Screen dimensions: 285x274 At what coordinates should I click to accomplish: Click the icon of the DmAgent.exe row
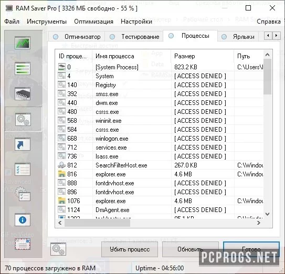[62, 209]
